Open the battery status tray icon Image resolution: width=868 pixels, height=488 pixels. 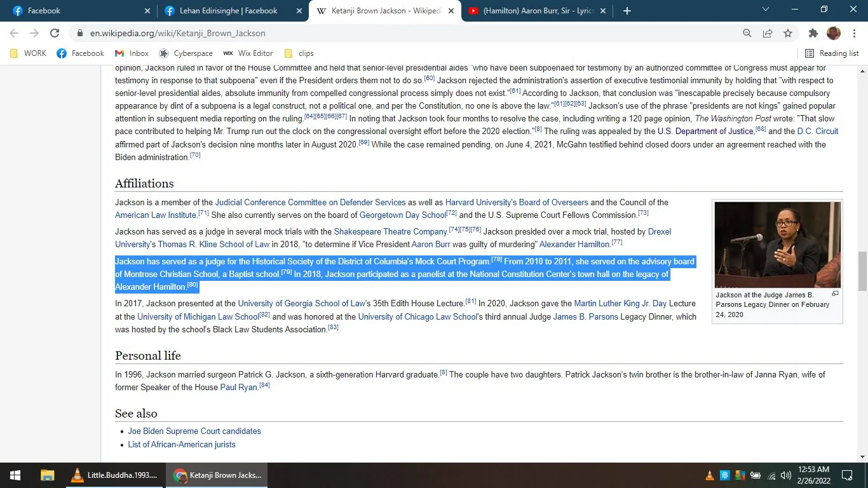coord(756,475)
